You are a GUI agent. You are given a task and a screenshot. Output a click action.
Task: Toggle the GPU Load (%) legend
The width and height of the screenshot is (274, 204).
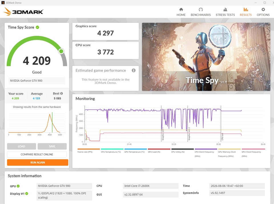[x=159, y=151]
